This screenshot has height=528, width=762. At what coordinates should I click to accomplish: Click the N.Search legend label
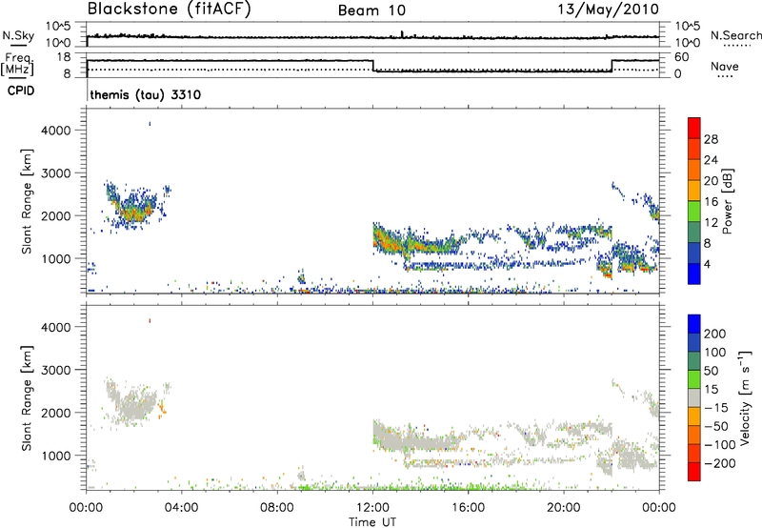[x=735, y=35]
